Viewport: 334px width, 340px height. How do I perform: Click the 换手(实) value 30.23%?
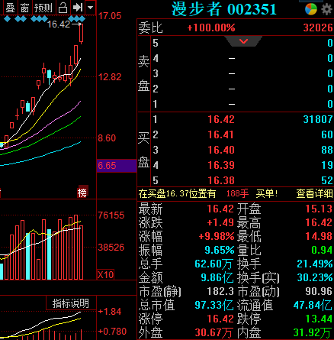pos(315,277)
